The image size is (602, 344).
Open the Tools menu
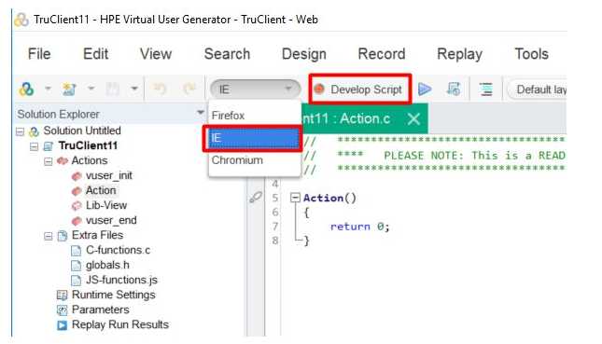point(531,54)
